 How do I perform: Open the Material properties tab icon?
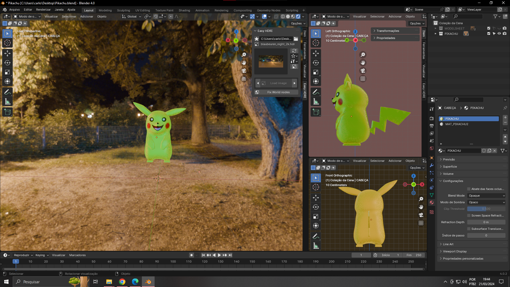tap(432, 202)
